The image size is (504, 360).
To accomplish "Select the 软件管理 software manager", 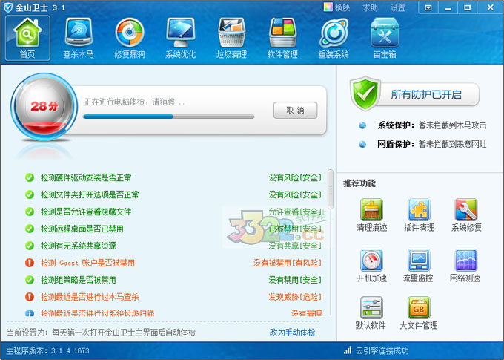I will [282, 39].
